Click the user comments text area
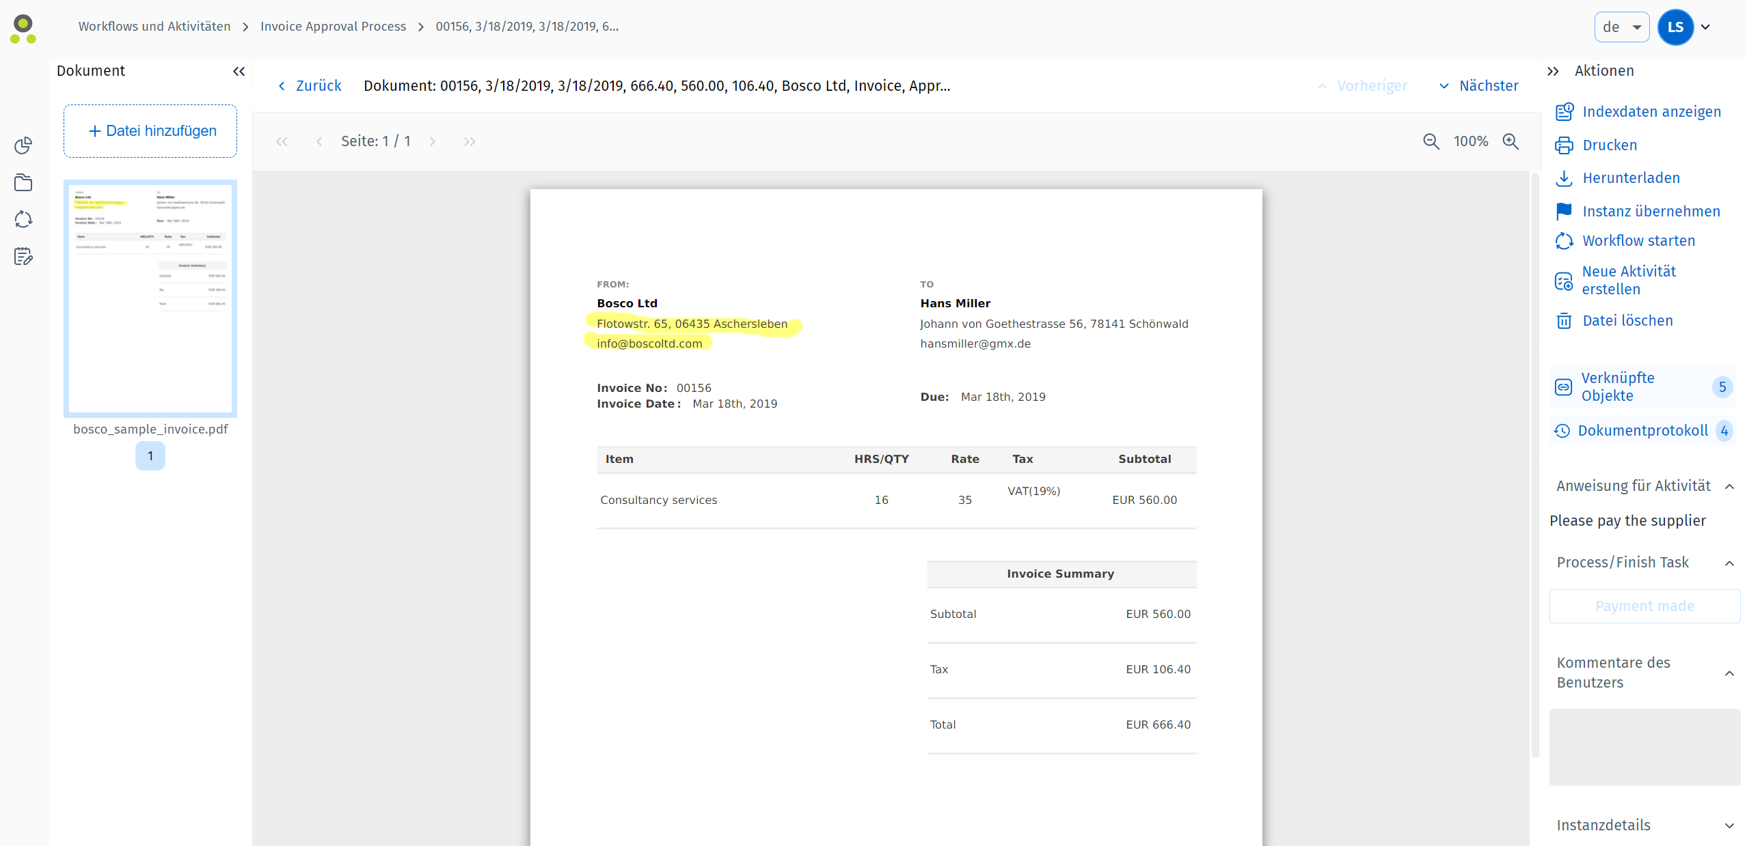1747x846 pixels. tap(1644, 747)
